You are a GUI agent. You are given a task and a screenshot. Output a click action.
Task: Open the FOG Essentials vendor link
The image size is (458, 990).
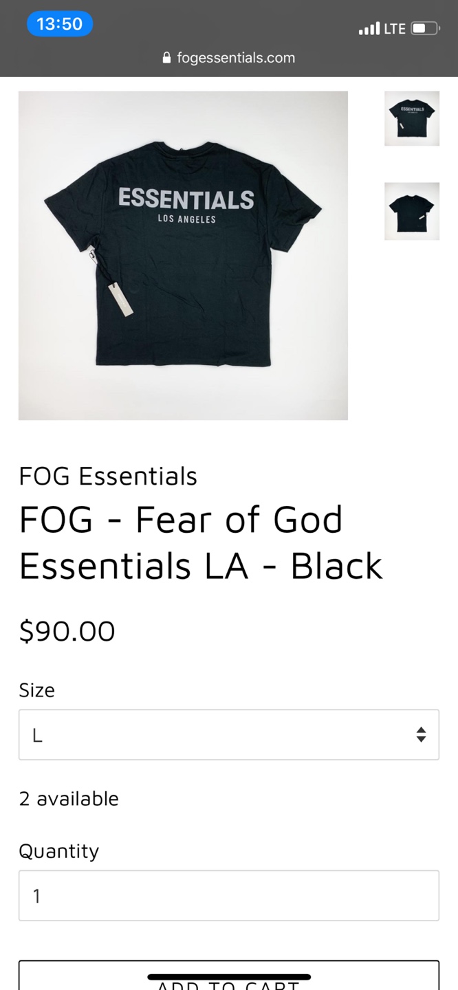click(x=108, y=476)
